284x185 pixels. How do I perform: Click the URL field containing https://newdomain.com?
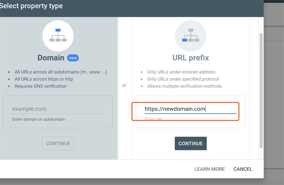(x=190, y=109)
